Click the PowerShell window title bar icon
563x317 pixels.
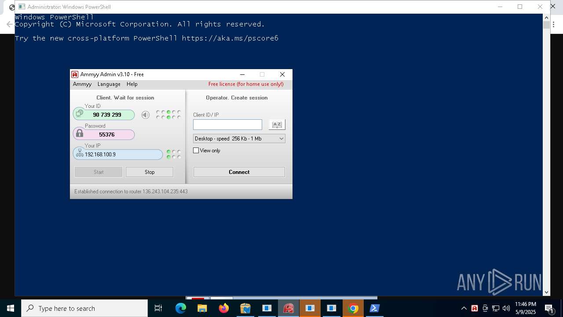pos(22,7)
